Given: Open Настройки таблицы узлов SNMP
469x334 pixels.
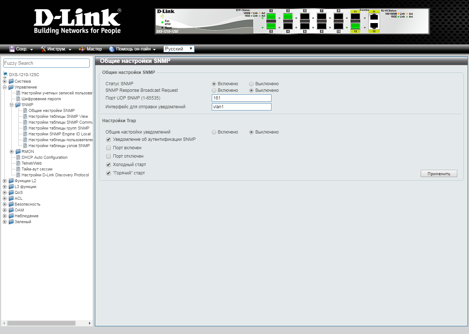Looking at the screenshot, I should click(x=59, y=146).
